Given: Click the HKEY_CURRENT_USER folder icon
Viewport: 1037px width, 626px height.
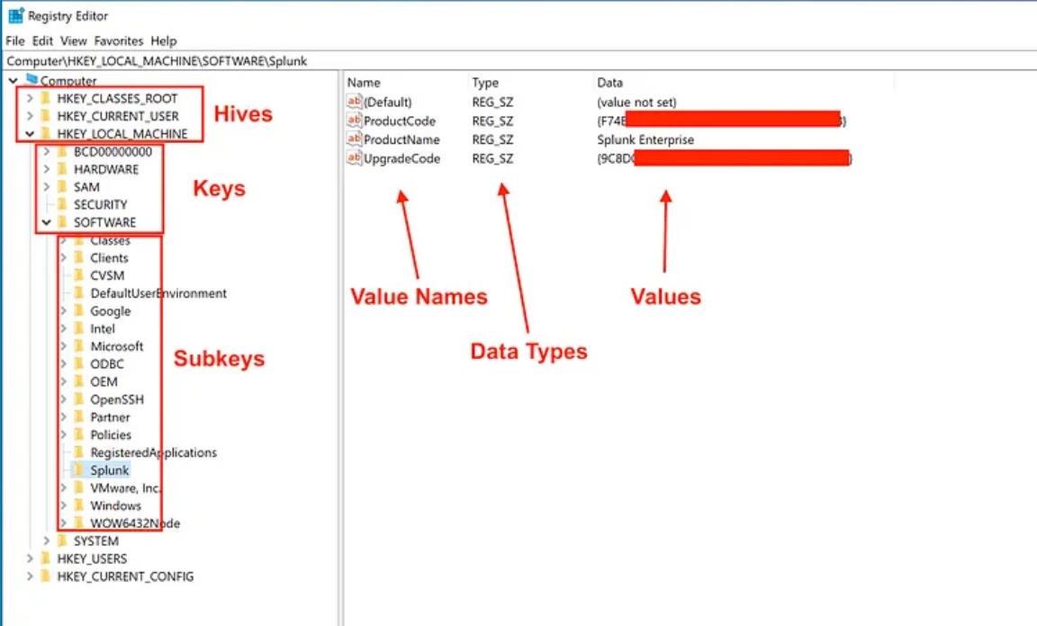Looking at the screenshot, I should tap(46, 116).
